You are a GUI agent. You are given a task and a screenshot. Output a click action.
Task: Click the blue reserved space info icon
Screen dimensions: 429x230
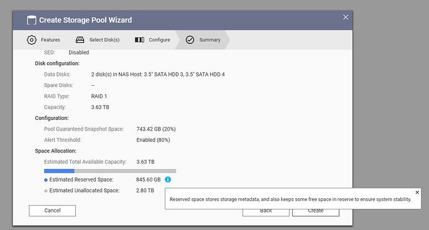(168, 180)
